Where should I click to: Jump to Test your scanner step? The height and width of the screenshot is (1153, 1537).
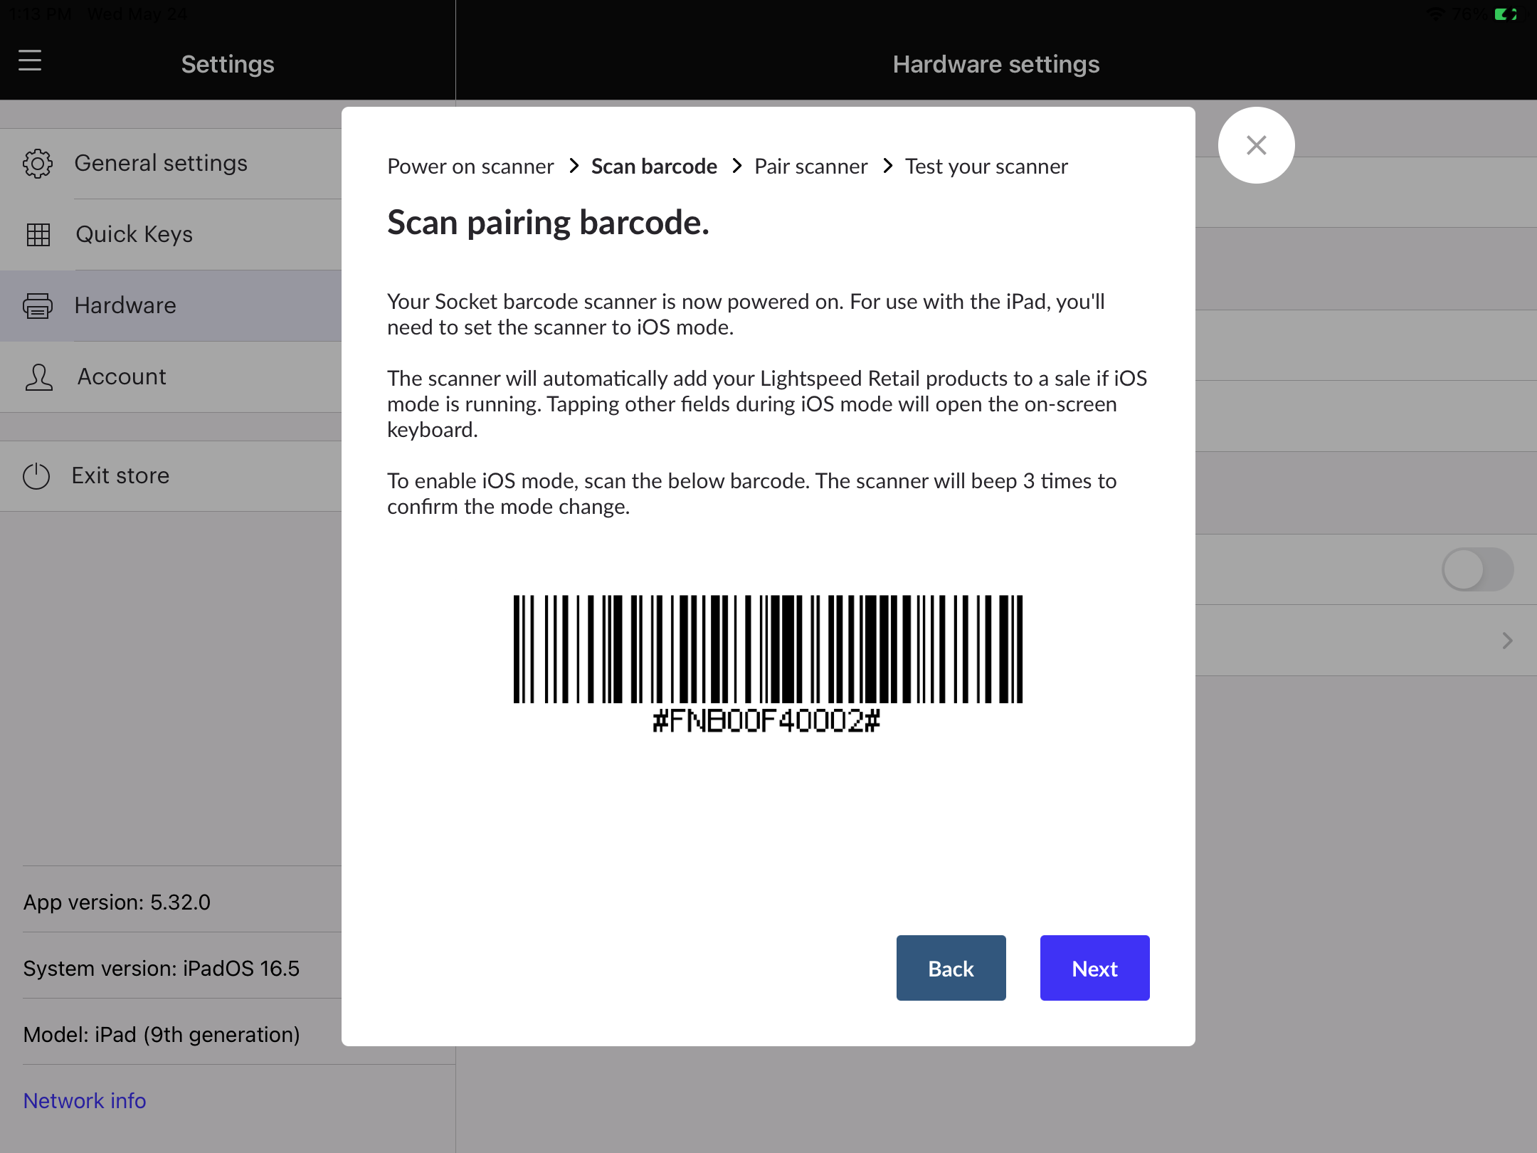click(x=986, y=167)
